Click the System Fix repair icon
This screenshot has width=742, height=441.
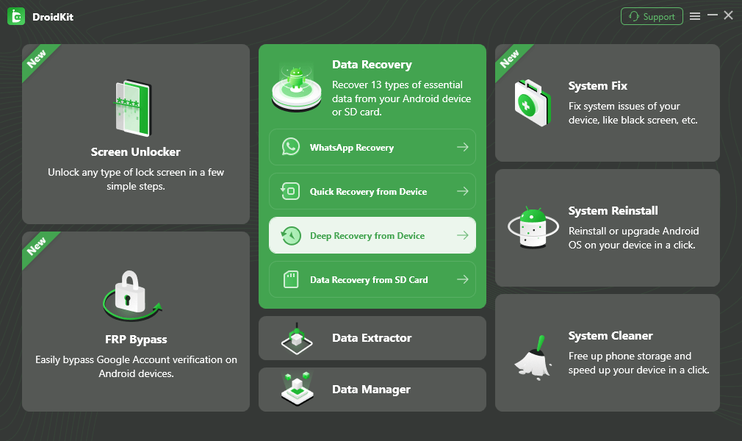coord(532,103)
